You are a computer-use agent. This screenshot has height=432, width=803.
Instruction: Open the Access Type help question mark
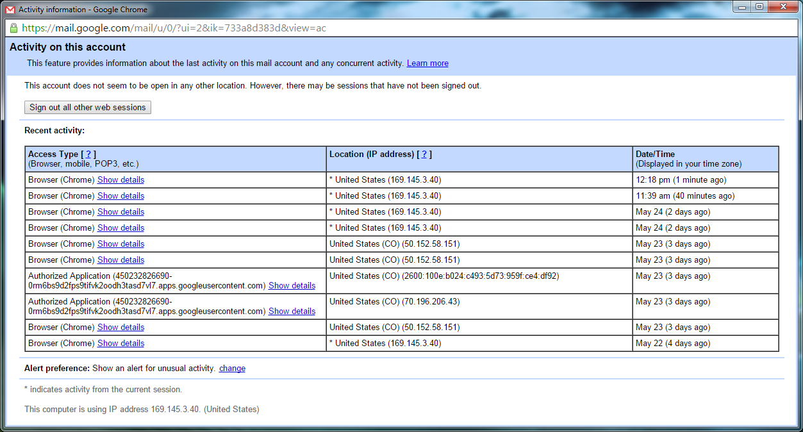tap(88, 154)
